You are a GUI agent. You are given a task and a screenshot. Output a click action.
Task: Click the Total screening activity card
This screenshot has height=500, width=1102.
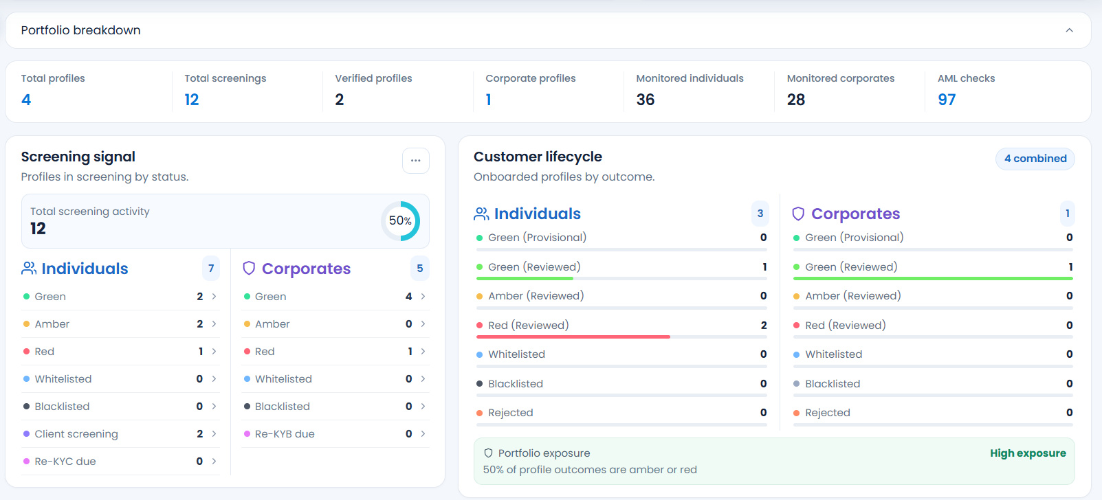[x=225, y=221]
